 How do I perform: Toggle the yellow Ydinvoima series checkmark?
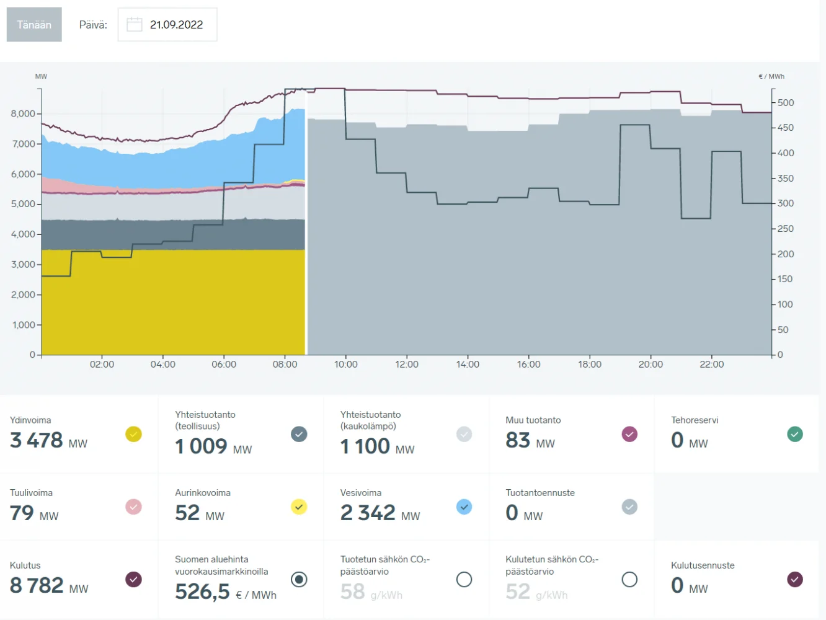133,434
